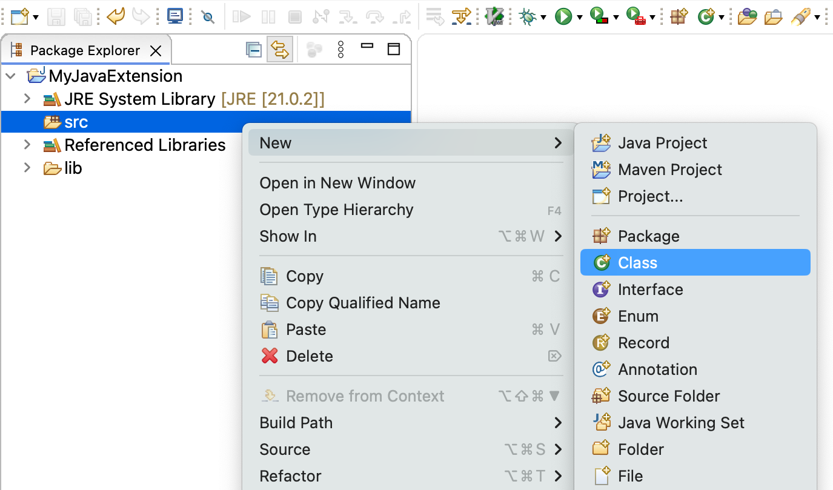The image size is (833, 490).
Task: Collapse the MyJavaExtension project node
Action: [11, 76]
